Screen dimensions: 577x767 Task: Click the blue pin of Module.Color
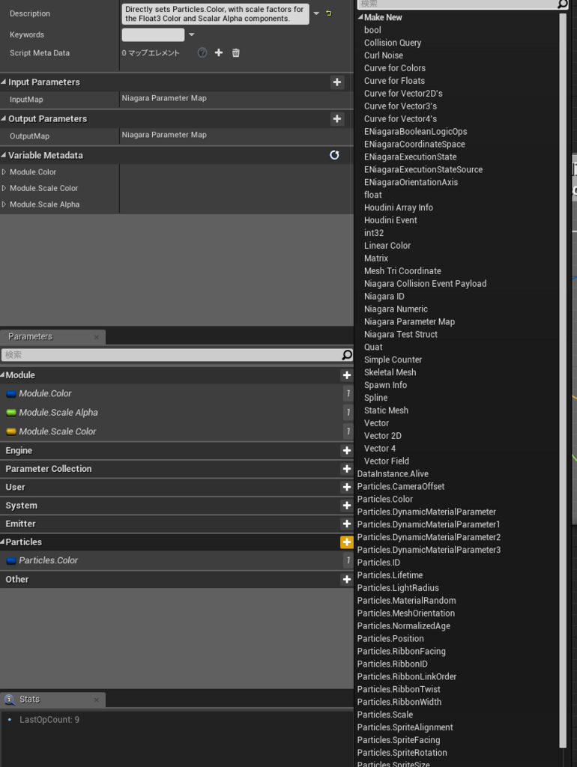click(x=11, y=394)
